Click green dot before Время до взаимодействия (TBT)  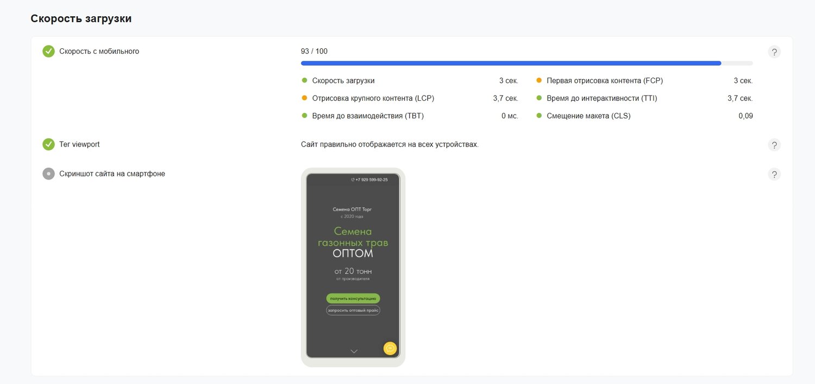point(304,116)
